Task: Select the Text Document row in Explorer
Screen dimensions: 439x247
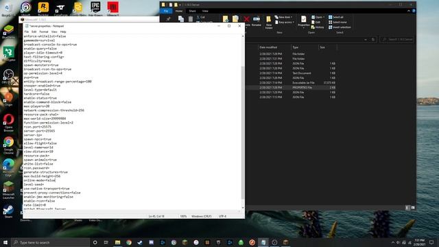Action: (x=291, y=73)
